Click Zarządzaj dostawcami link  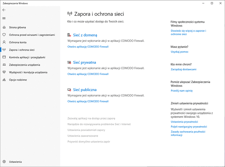184,69
